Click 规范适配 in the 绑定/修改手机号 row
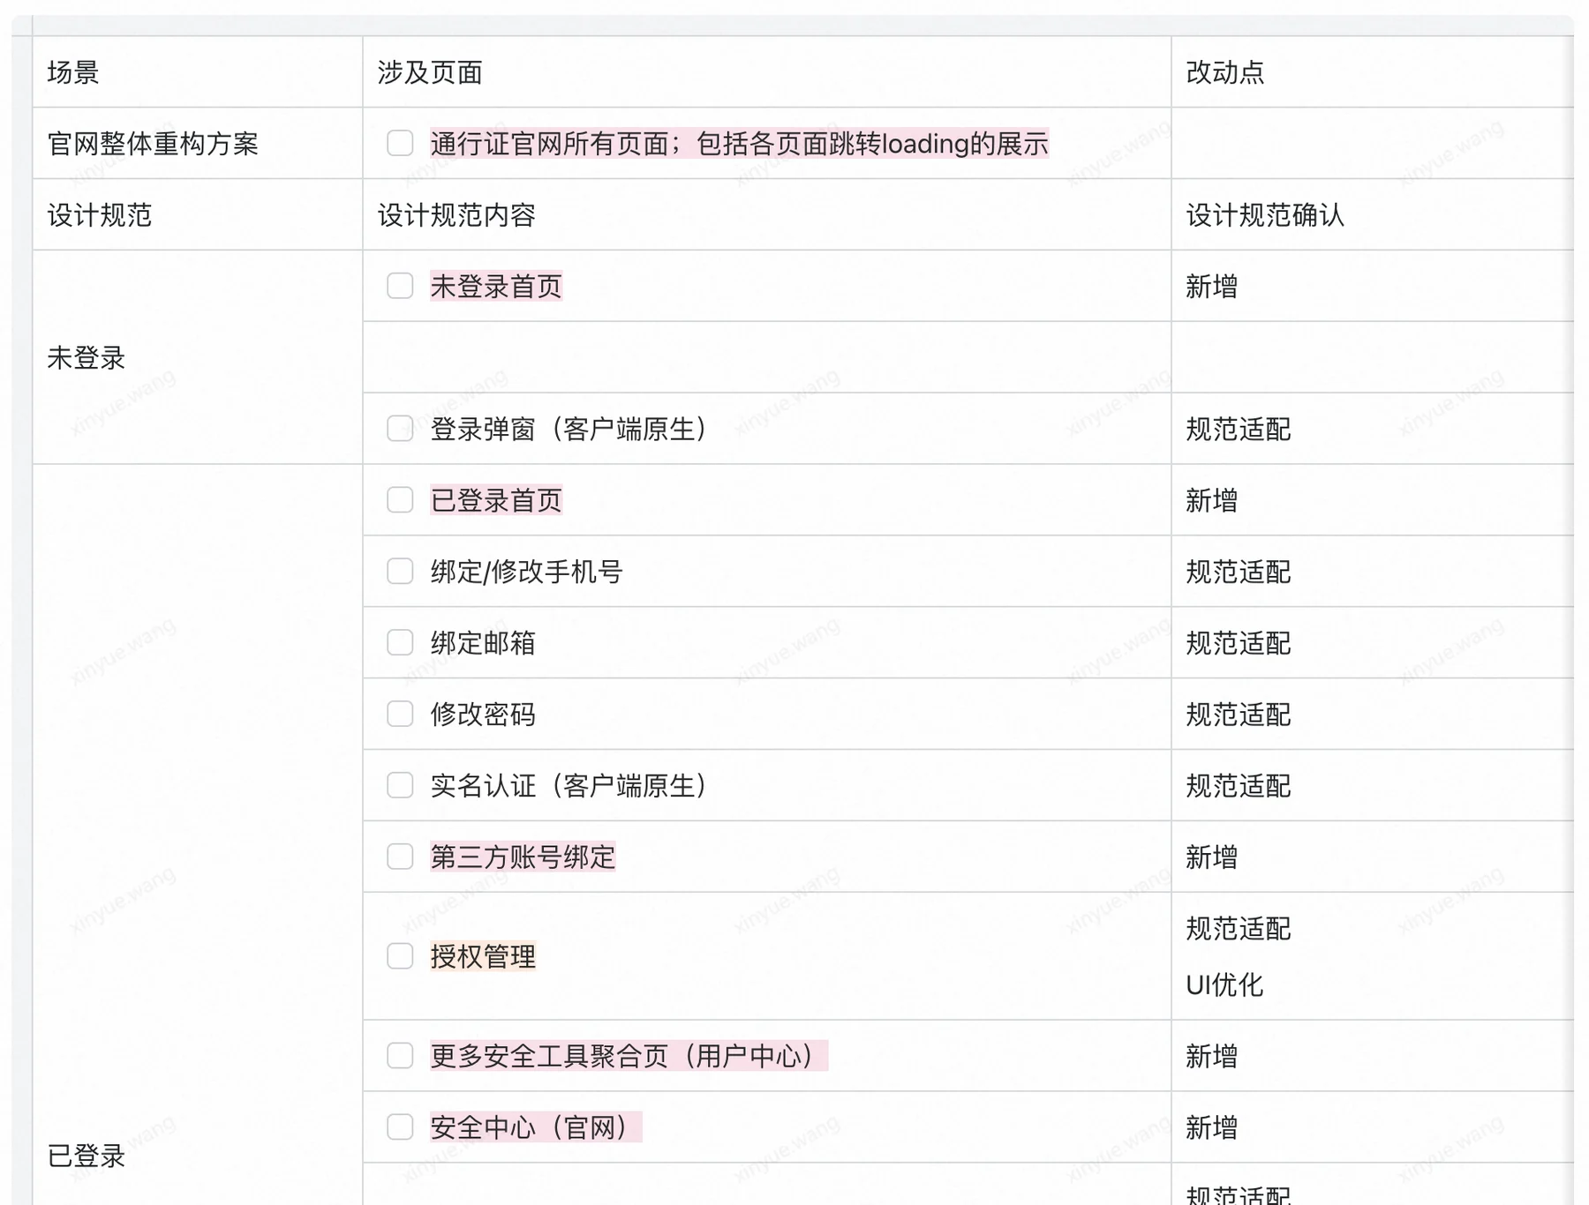Screen dimensions: 1589x1205 (x=1238, y=573)
